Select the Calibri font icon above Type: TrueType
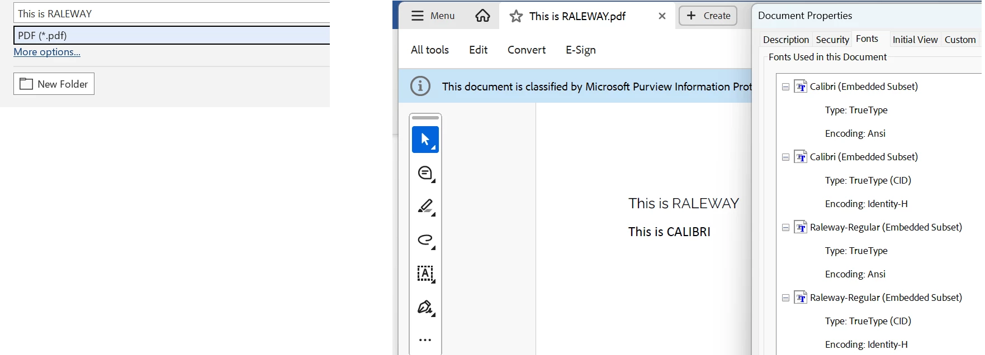 pyautogui.click(x=801, y=87)
